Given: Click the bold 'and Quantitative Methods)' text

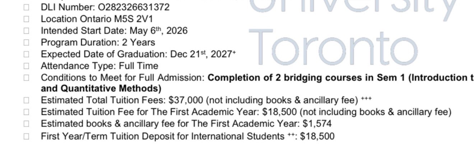Looking at the screenshot, I should [101, 88].
